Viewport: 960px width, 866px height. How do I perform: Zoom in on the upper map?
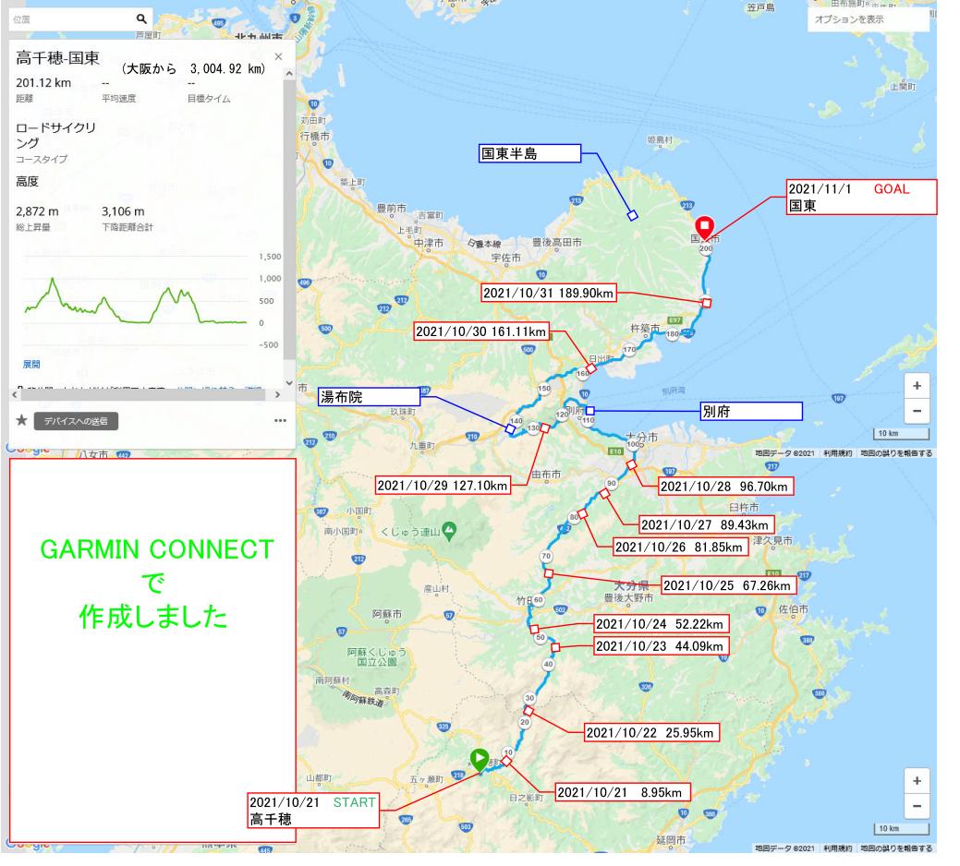pyautogui.click(x=917, y=385)
